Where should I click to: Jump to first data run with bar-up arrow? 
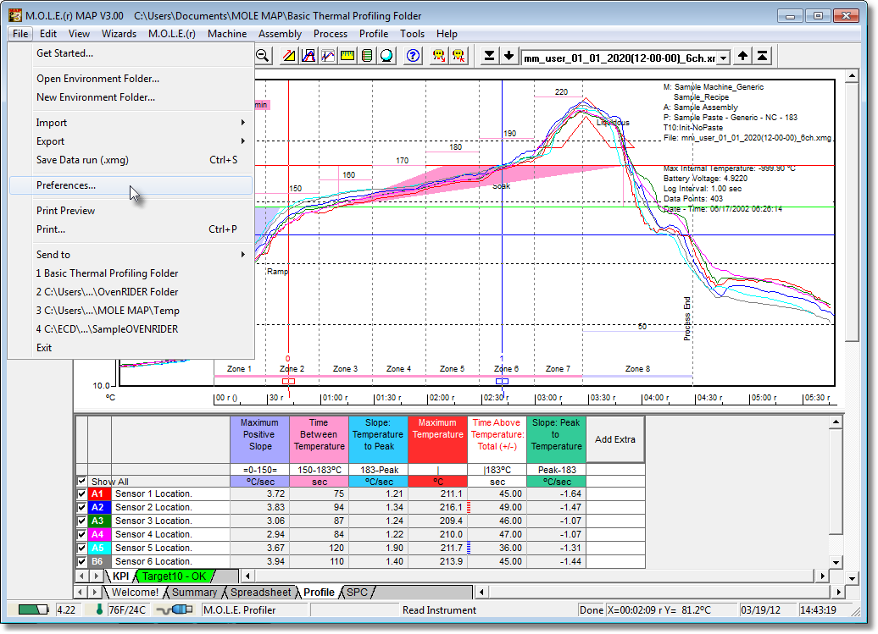coord(762,55)
